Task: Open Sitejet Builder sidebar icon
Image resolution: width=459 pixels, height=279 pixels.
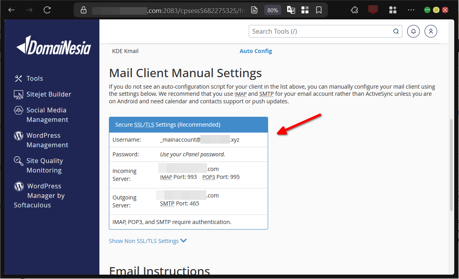Action: pyautogui.click(x=18, y=94)
